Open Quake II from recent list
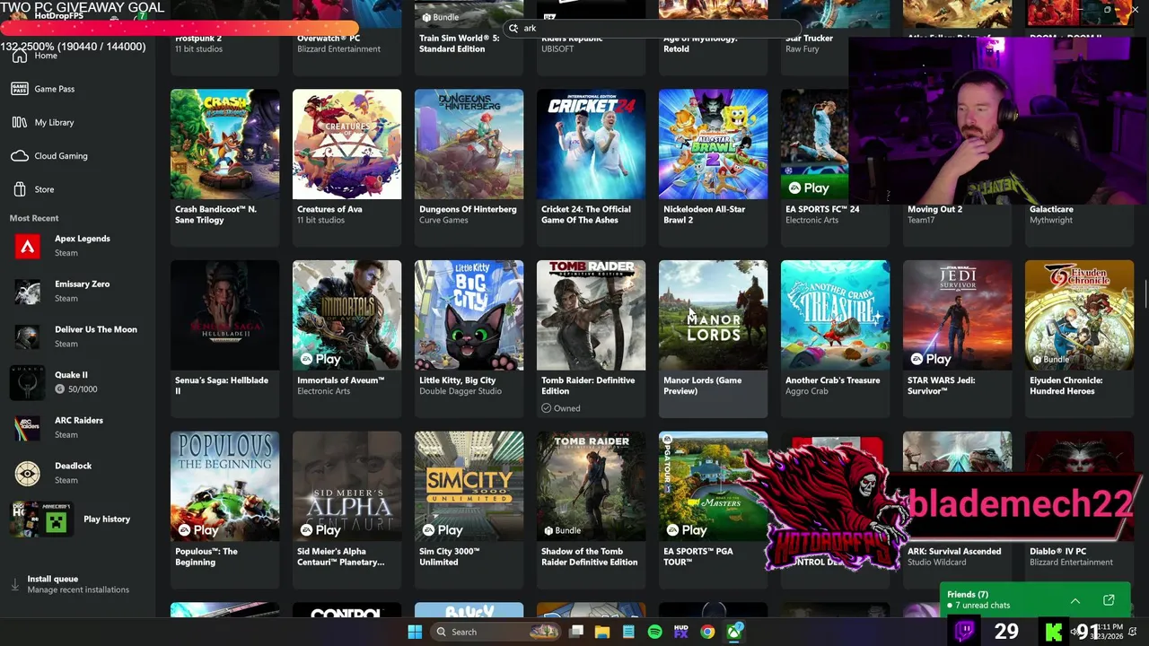 (x=78, y=382)
